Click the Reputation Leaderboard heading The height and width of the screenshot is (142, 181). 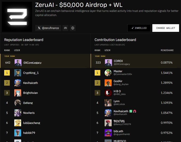(24, 40)
